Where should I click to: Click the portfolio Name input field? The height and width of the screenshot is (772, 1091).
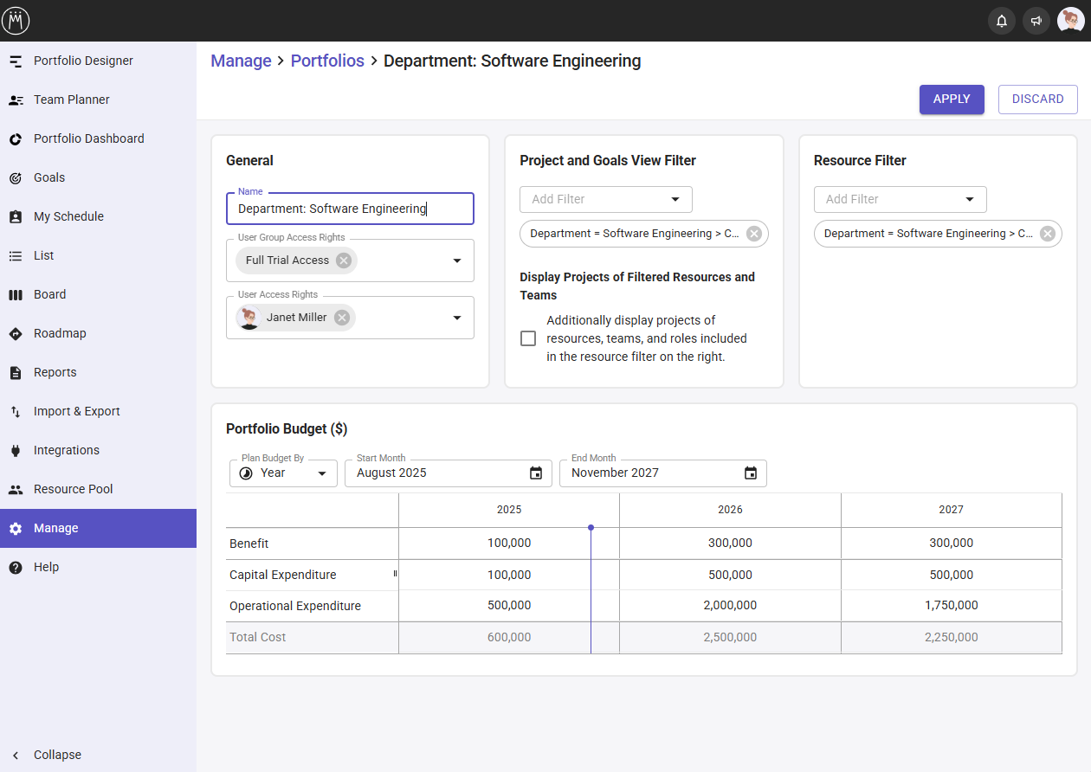(350, 209)
